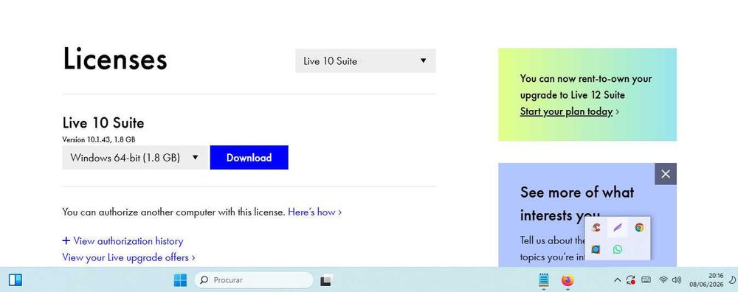Click the Start your plan today link
The image size is (738, 292).
click(566, 112)
